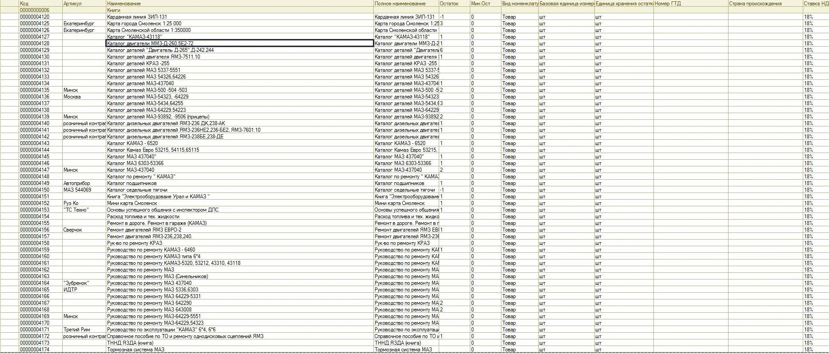Select 'Ремонт двигателей ЯМЗ ЕВРО-2' name cell
This screenshot has width=829, height=354.
tap(240, 230)
